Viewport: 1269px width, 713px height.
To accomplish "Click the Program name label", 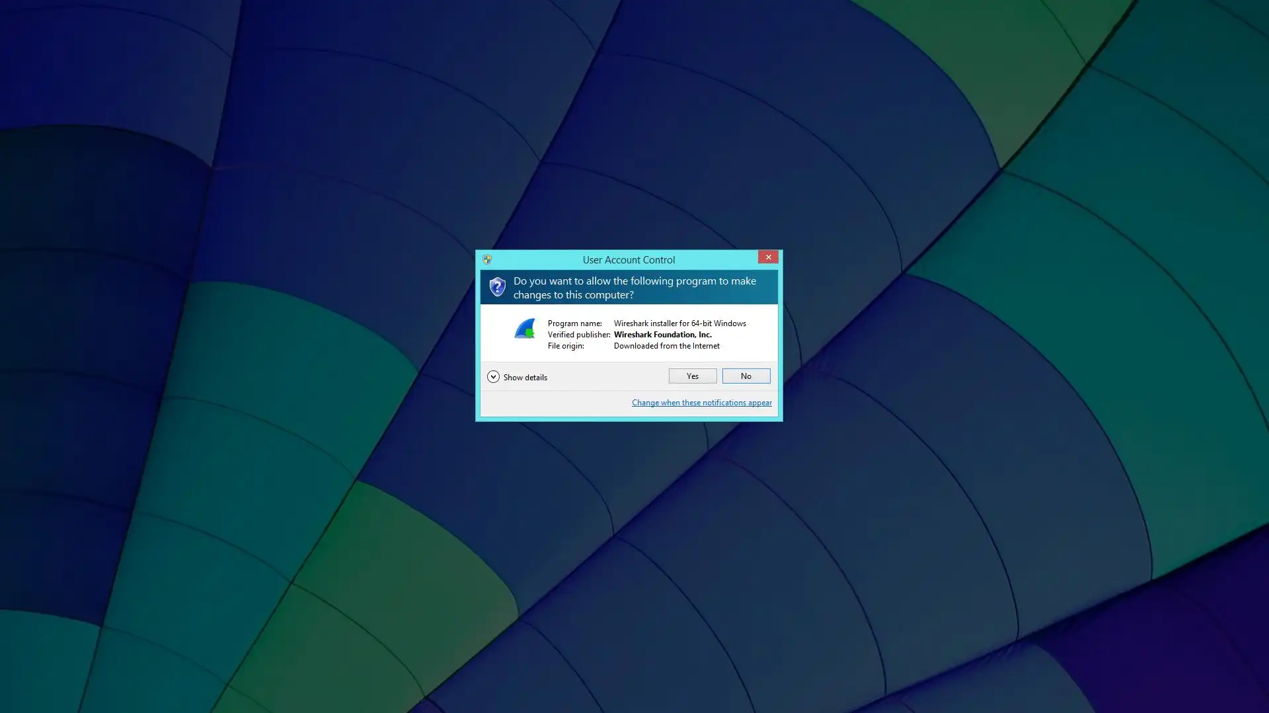I will click(x=574, y=323).
